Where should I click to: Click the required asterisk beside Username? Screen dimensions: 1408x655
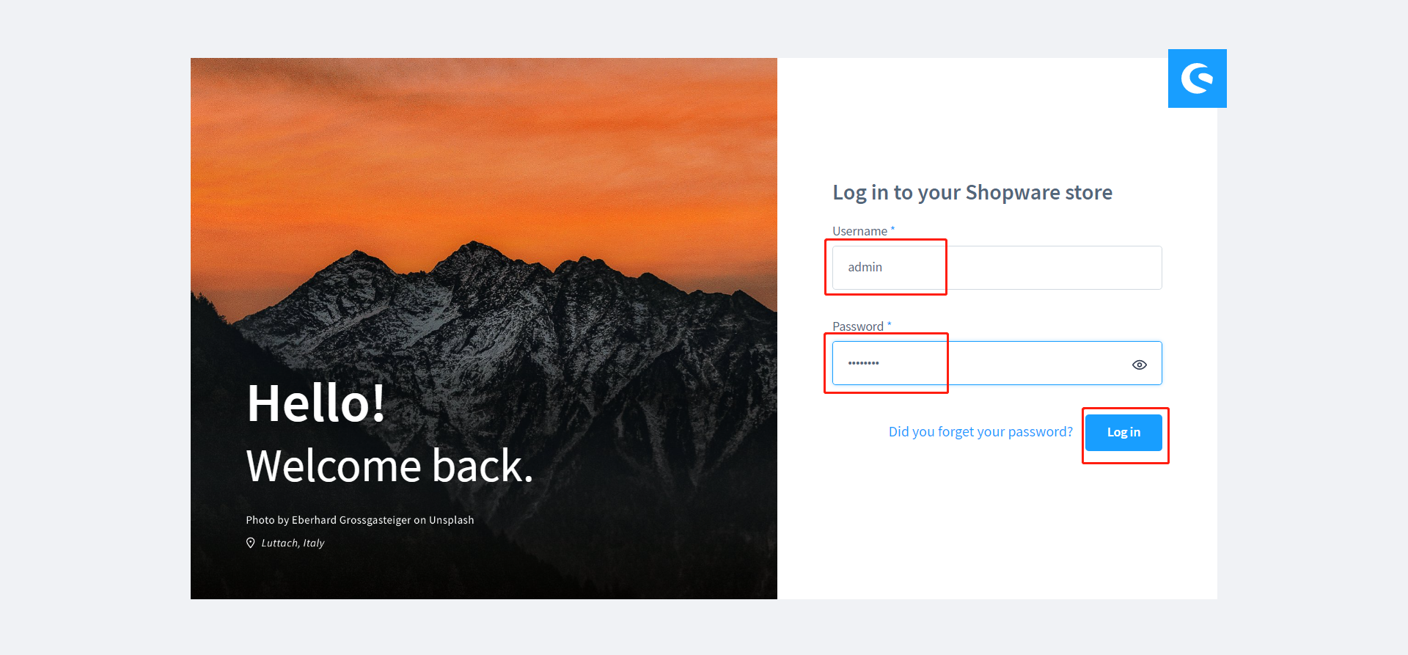click(892, 230)
